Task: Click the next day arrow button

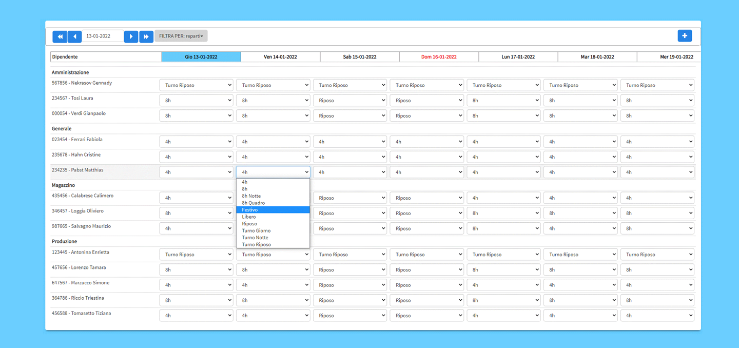Action: [131, 36]
